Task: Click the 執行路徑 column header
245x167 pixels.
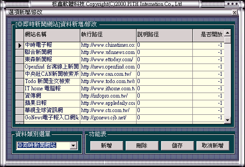Action: [108, 35]
